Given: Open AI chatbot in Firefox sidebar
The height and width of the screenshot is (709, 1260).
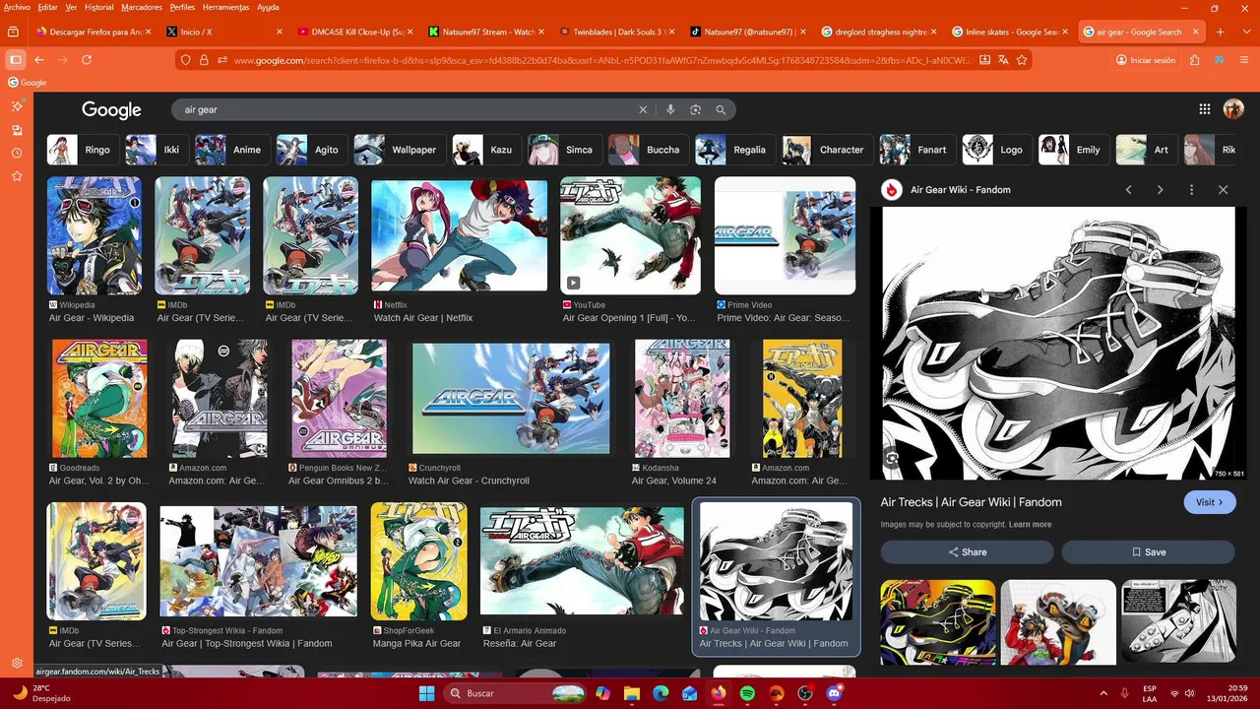Looking at the screenshot, I should point(17,105).
